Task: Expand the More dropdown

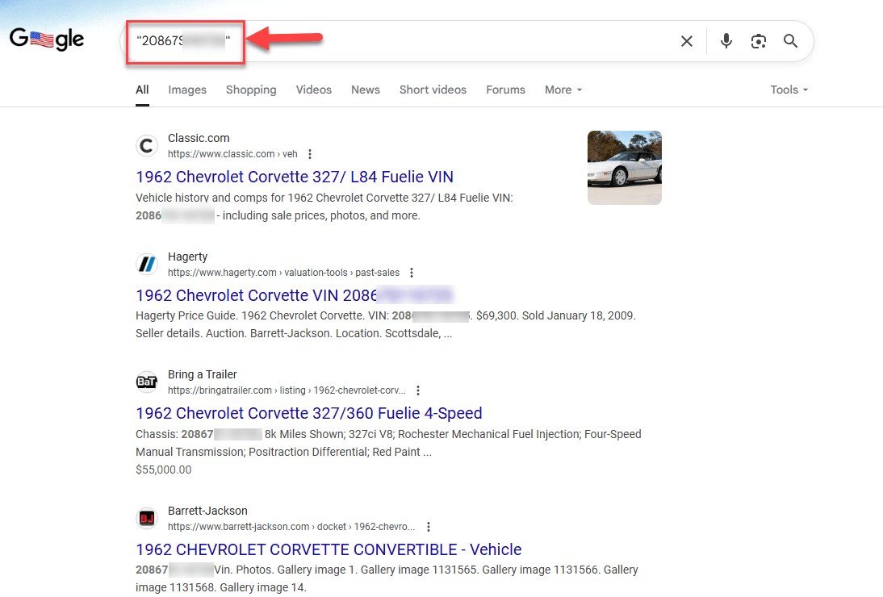Action: tap(563, 90)
